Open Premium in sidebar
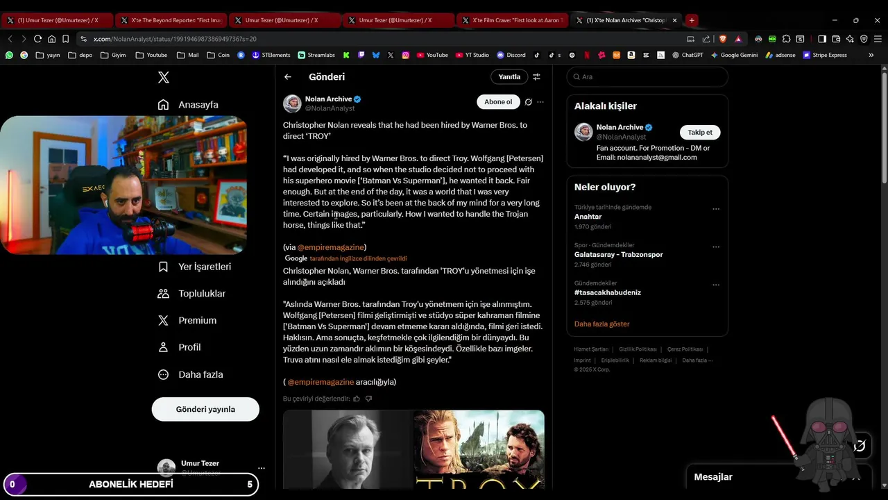The width and height of the screenshot is (888, 500). 187,320
